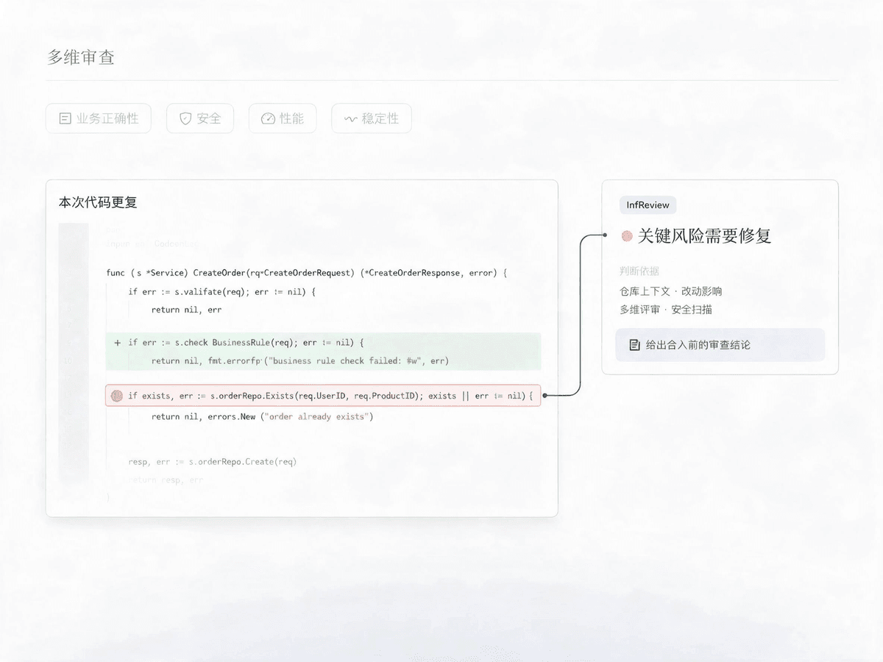Click the document icon in 给出合入前的审查结论

click(634, 344)
